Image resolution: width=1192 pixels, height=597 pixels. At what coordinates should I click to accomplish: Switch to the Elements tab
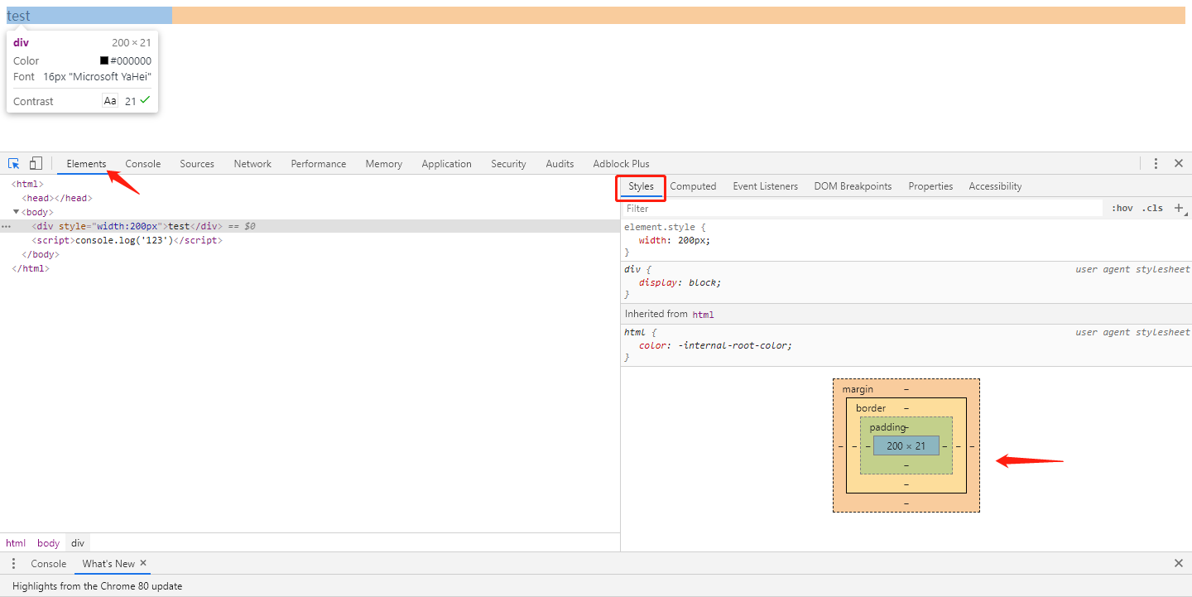[x=87, y=164]
